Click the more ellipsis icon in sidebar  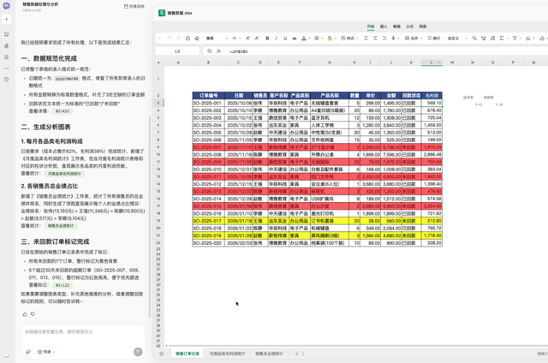[6, 68]
